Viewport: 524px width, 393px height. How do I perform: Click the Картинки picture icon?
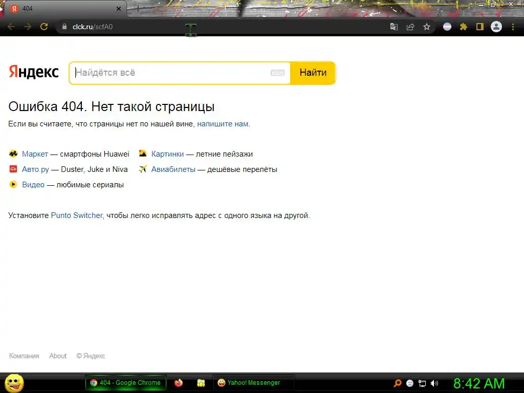click(x=143, y=154)
